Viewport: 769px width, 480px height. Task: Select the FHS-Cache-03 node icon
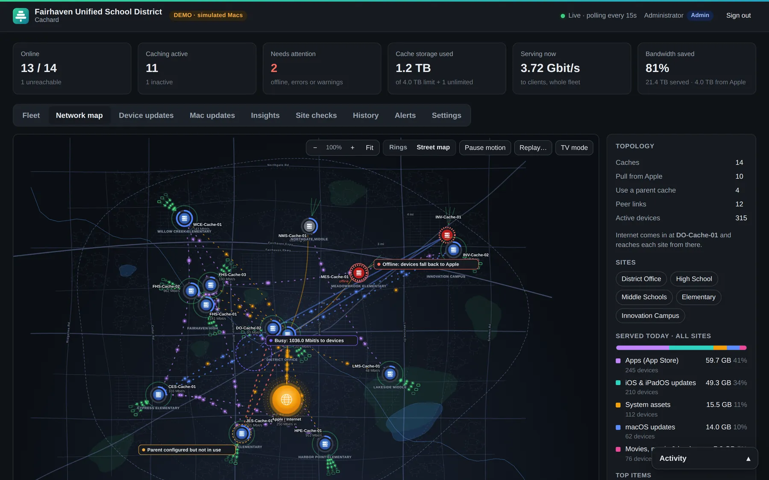tap(210, 285)
